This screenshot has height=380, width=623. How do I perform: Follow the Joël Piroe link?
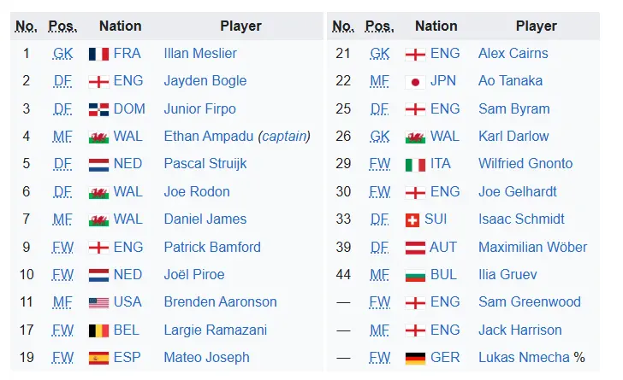point(194,275)
